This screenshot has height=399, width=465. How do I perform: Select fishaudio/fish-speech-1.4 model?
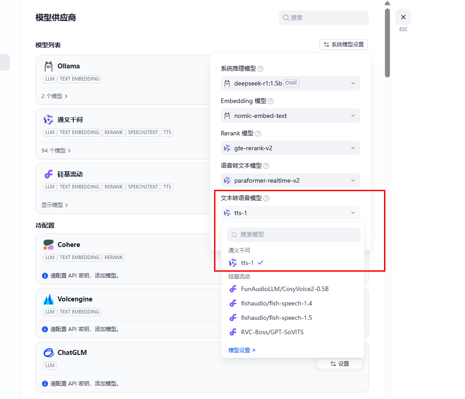pyautogui.click(x=293, y=303)
